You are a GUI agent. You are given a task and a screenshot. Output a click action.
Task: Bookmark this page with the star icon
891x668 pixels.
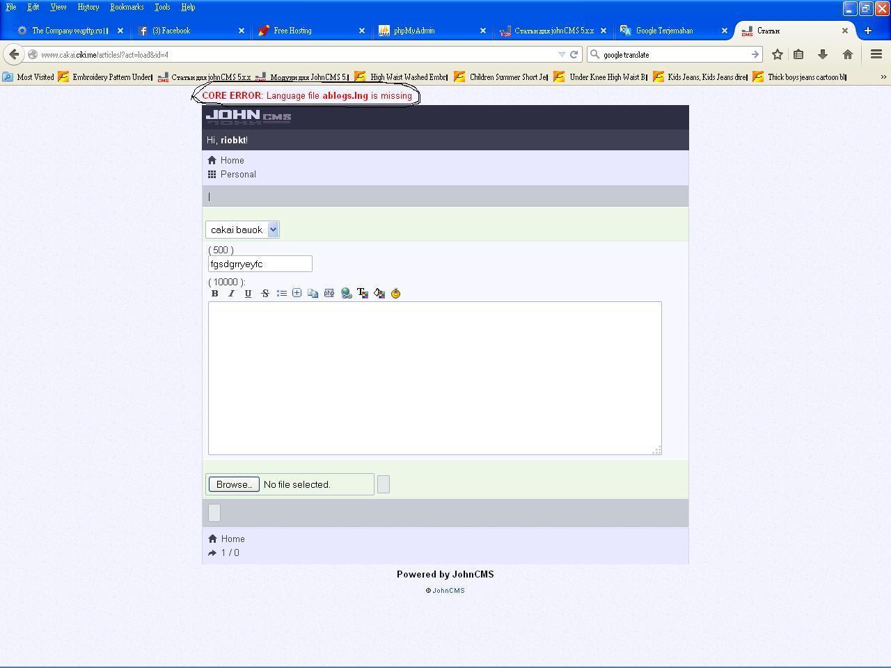[778, 54]
